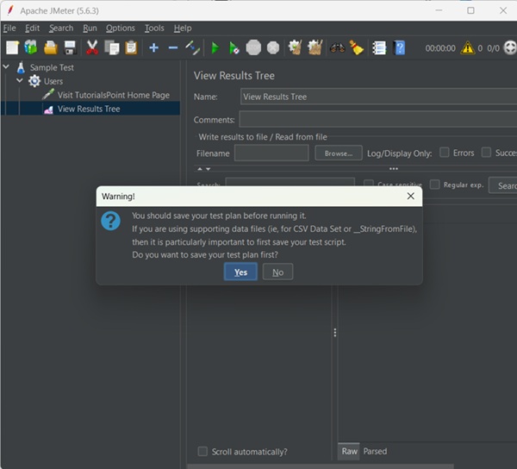Open a test plan with the folder icon
Viewport: 517px width, 469px height.
(51, 47)
